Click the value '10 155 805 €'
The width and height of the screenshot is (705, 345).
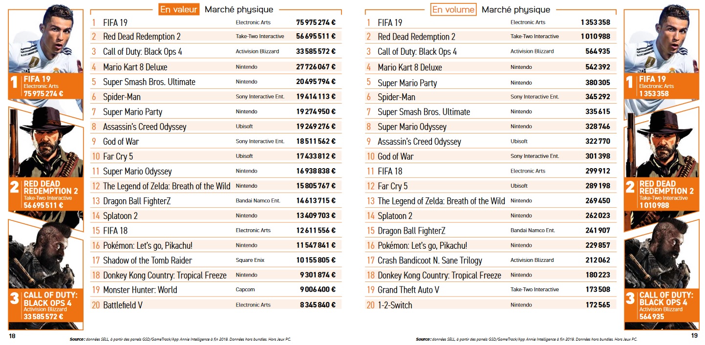(x=316, y=260)
